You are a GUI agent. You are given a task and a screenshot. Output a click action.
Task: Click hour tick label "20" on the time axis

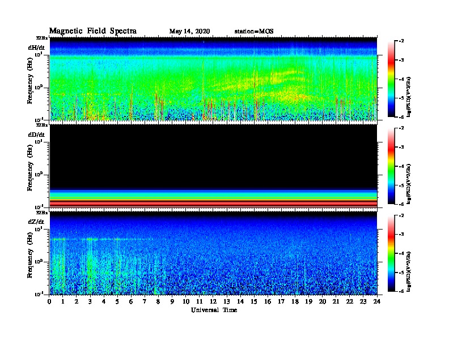point(322,302)
